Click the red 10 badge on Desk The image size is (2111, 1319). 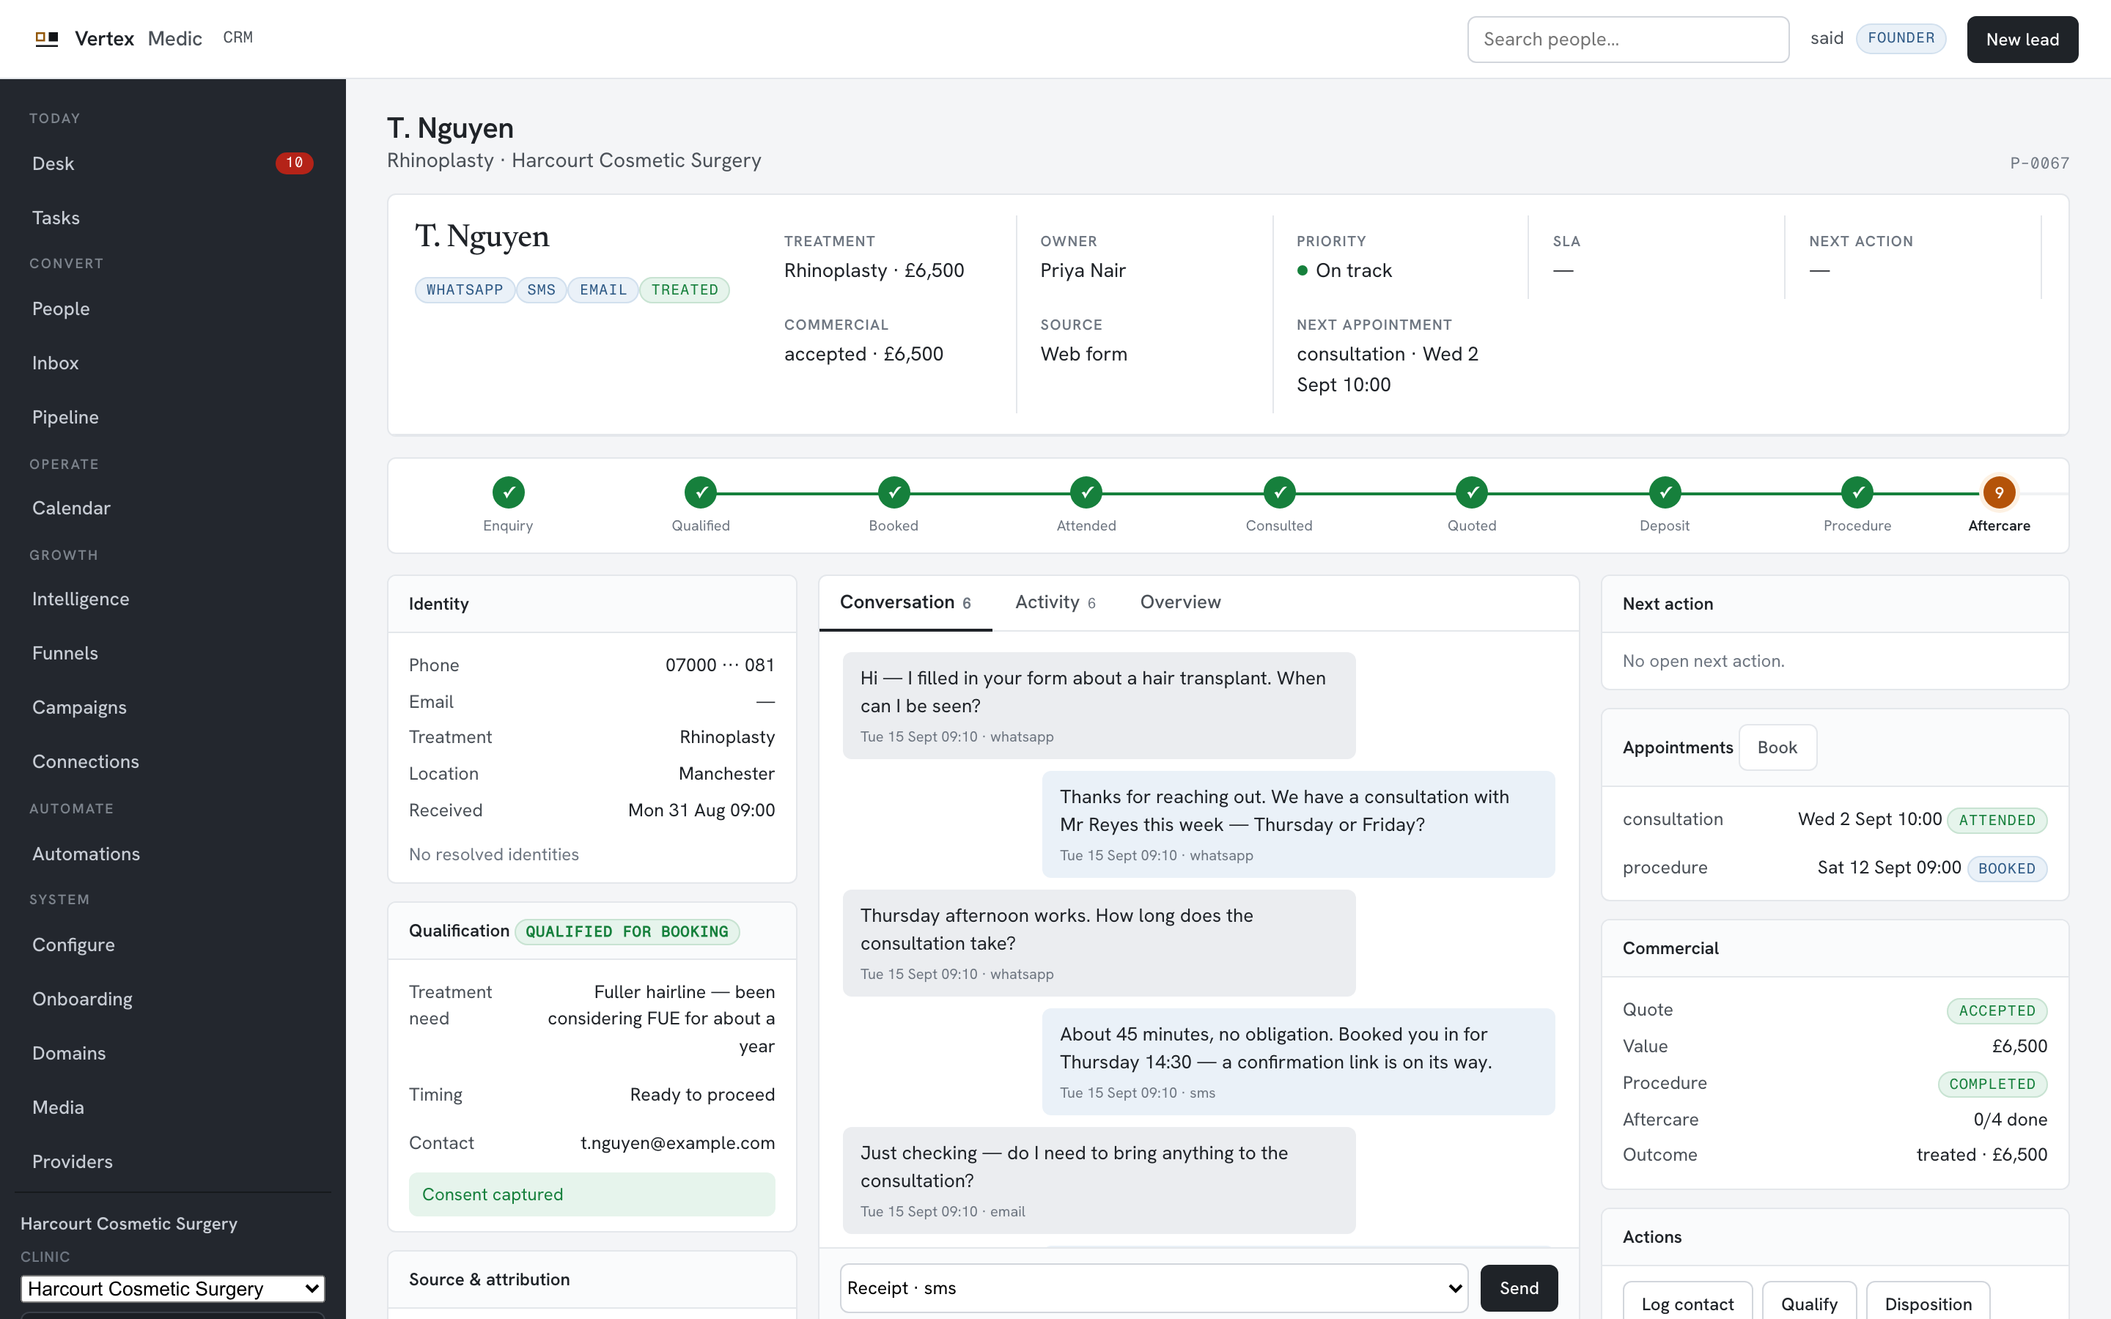click(x=294, y=163)
